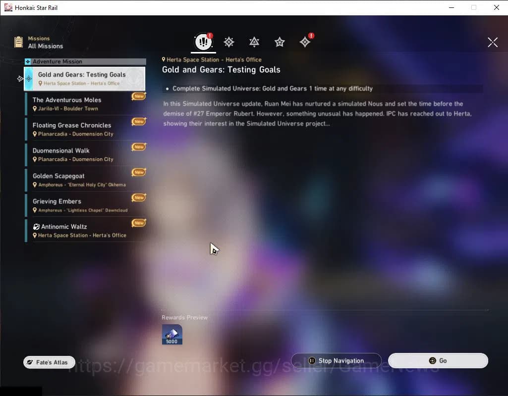Switch to the second mission category tab

(229, 42)
